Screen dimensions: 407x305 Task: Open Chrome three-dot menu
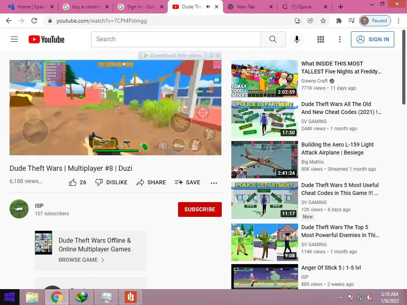398,21
